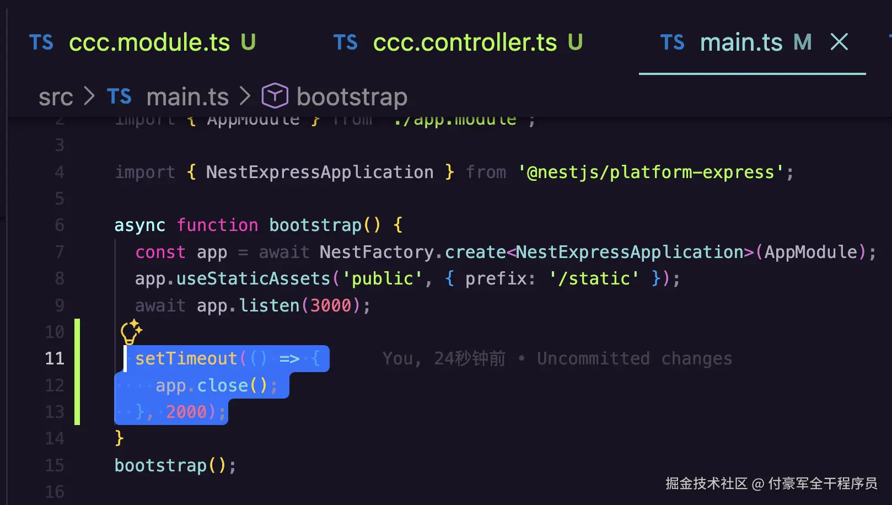
Task: Click the closing brace on line 14
Action: (119, 438)
